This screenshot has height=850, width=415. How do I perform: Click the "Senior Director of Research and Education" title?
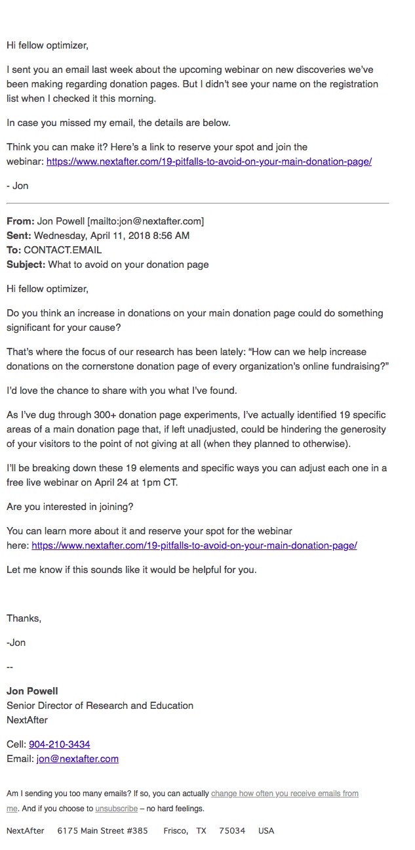[x=100, y=706]
